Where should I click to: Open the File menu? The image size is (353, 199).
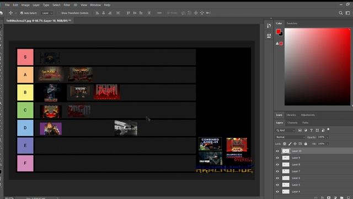tap(7, 5)
